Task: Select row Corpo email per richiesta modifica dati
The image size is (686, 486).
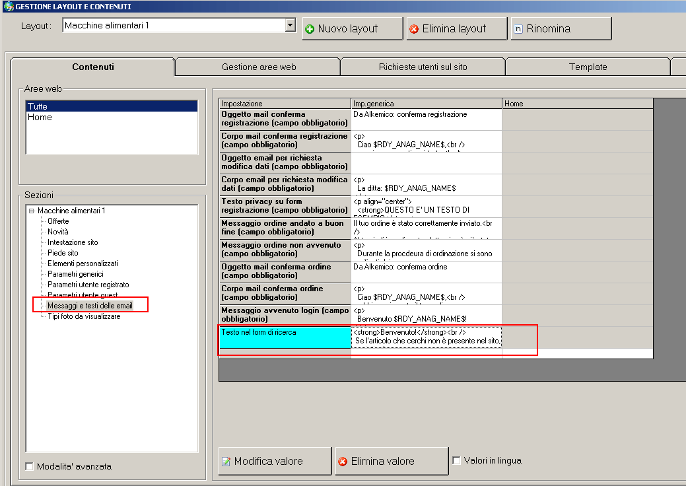Action: click(285, 185)
